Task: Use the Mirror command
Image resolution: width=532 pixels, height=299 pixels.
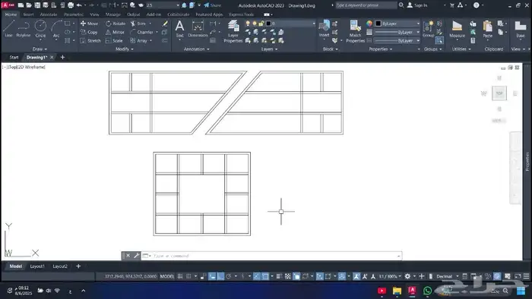Action: (x=115, y=32)
